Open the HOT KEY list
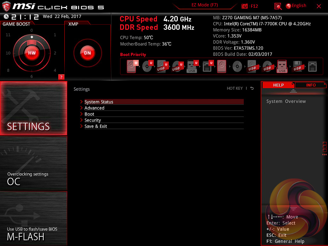Viewport: 328px width, 246px height. tap(235, 88)
